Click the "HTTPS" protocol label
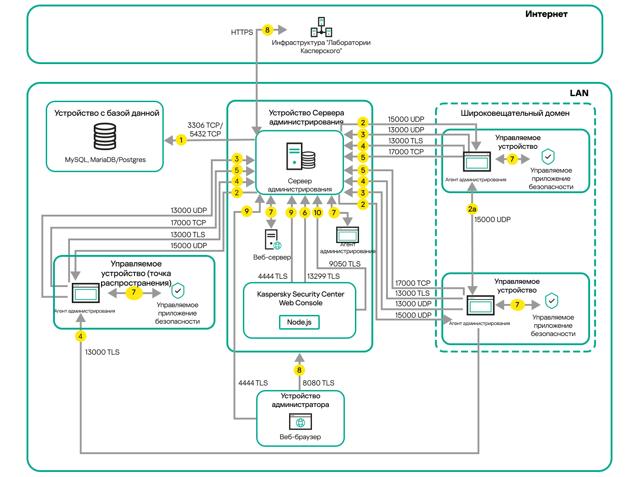The height and width of the screenshot is (477, 639). [x=242, y=33]
